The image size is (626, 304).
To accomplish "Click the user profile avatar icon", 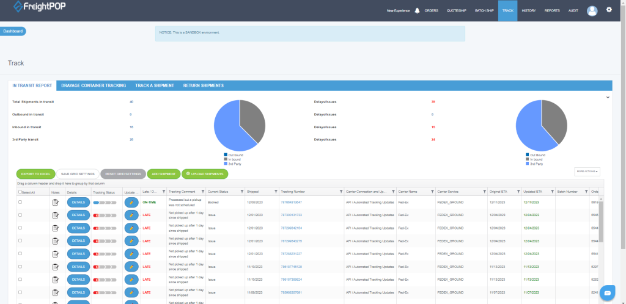I will pyautogui.click(x=592, y=11).
